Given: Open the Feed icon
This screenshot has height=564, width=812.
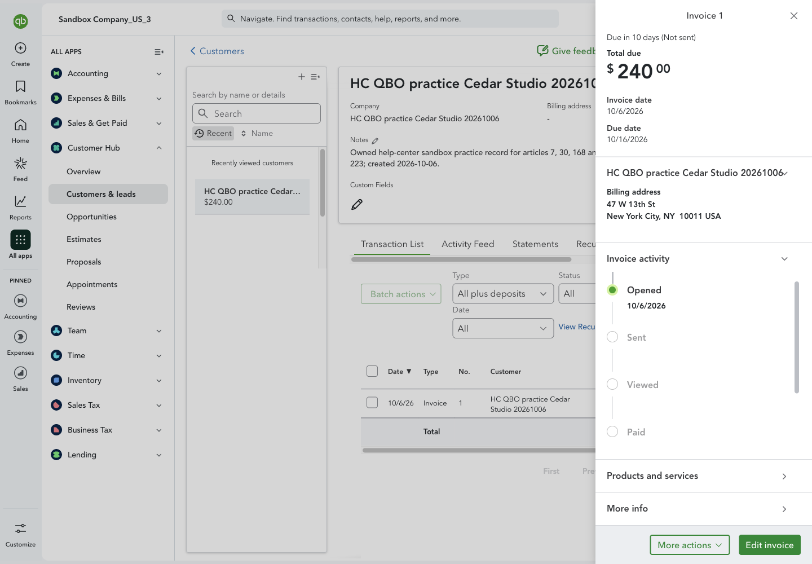Looking at the screenshot, I should click(20, 163).
